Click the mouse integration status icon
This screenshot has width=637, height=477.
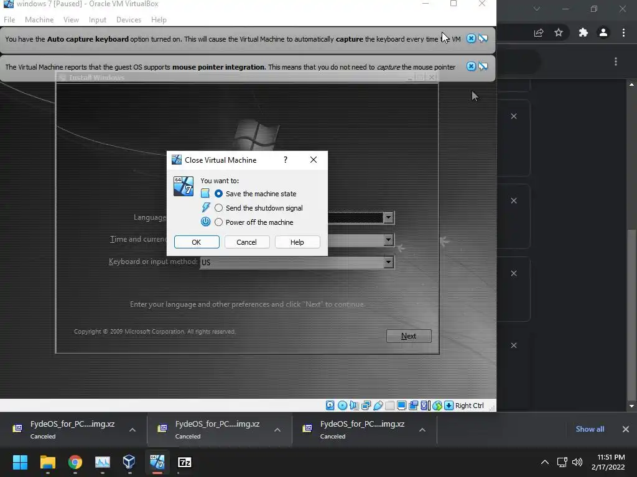pyautogui.click(x=437, y=405)
